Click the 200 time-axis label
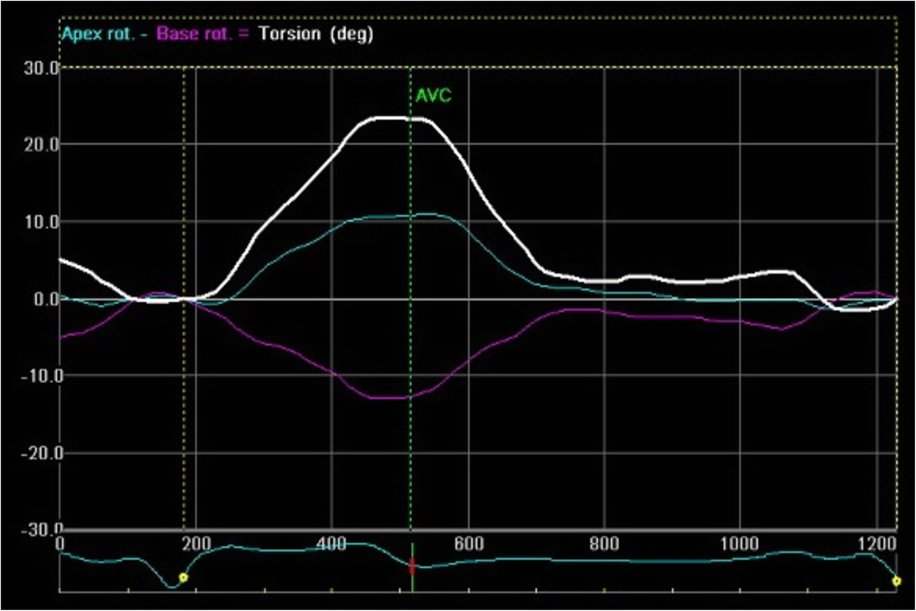Viewport: 916px width, 611px height. 196,544
